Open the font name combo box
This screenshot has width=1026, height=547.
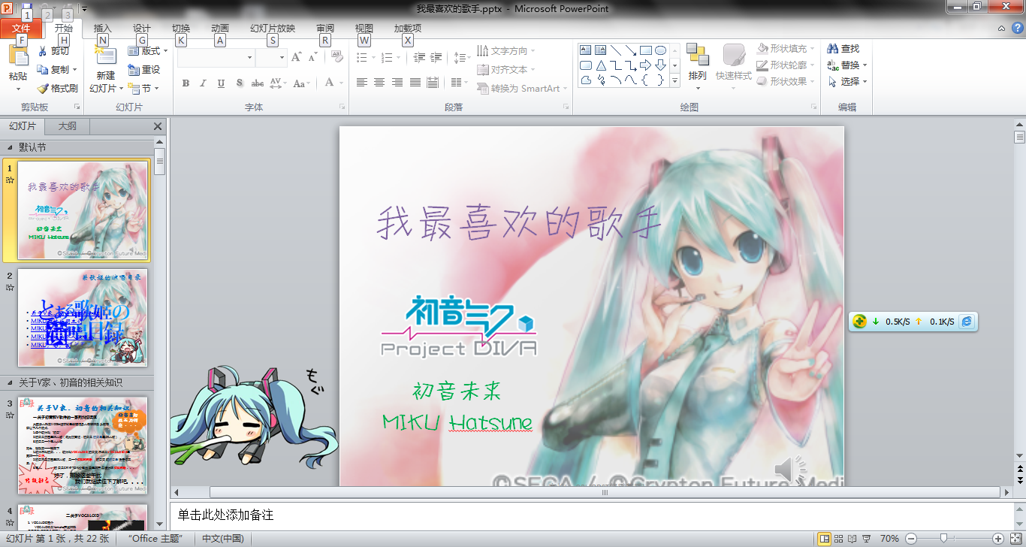pos(216,57)
